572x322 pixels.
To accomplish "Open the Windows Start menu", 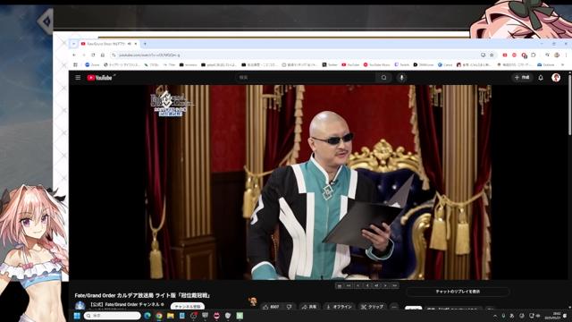I will (77, 316).
